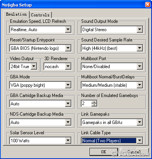Open NDS-Cartridge Backup Media dropdown arrow
The width and height of the screenshot is (152, 159).
point(68,122)
